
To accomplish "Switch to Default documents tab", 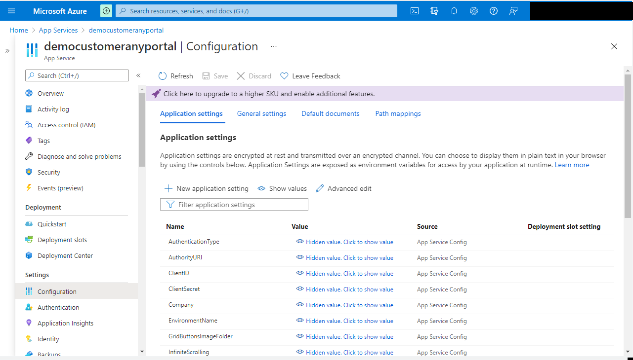I will (x=331, y=113).
